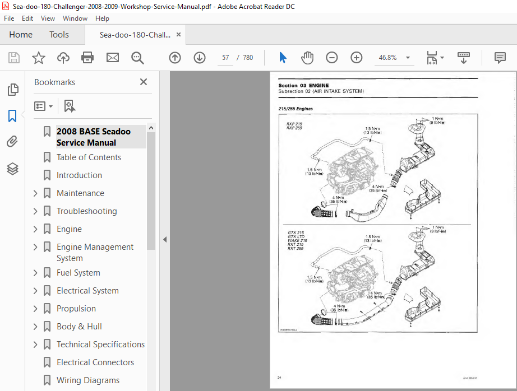Activate the Selection arrow tool
The image size is (517, 391).
coord(283,58)
